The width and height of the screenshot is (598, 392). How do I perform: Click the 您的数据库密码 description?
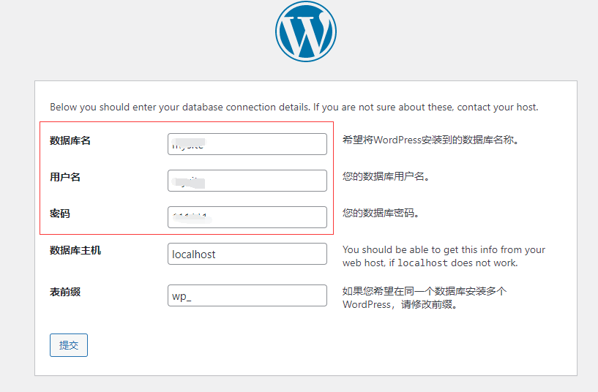tap(381, 213)
